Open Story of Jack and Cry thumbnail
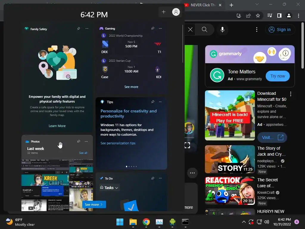The height and width of the screenshot is (229, 305). coord(230,159)
